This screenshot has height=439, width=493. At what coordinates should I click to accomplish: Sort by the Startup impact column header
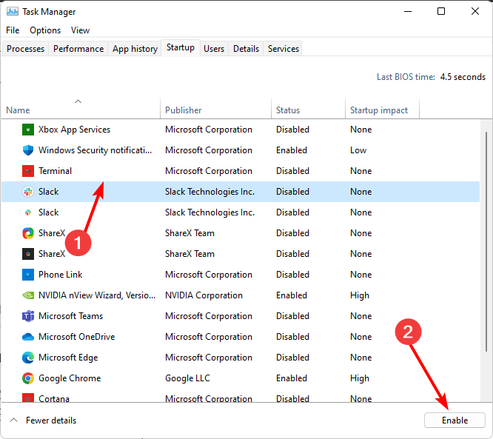pos(382,109)
